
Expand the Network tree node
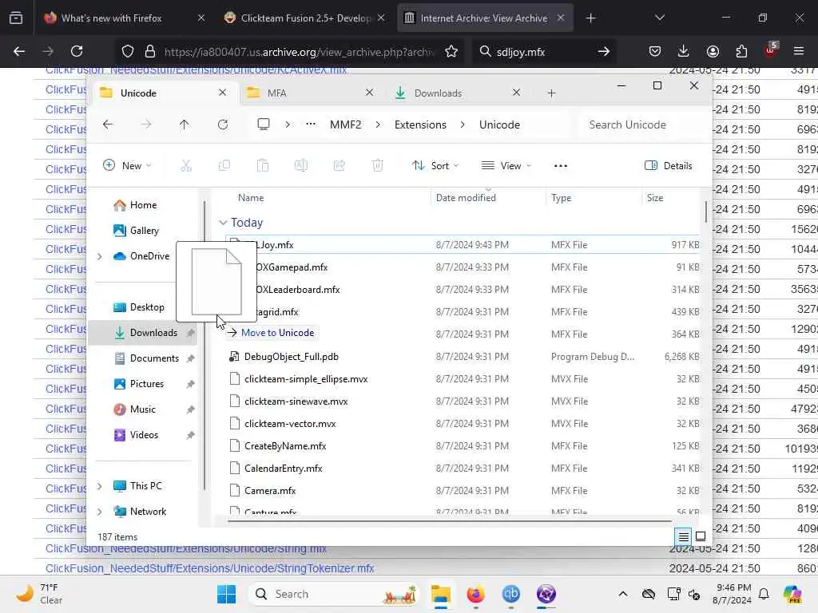[x=100, y=512]
